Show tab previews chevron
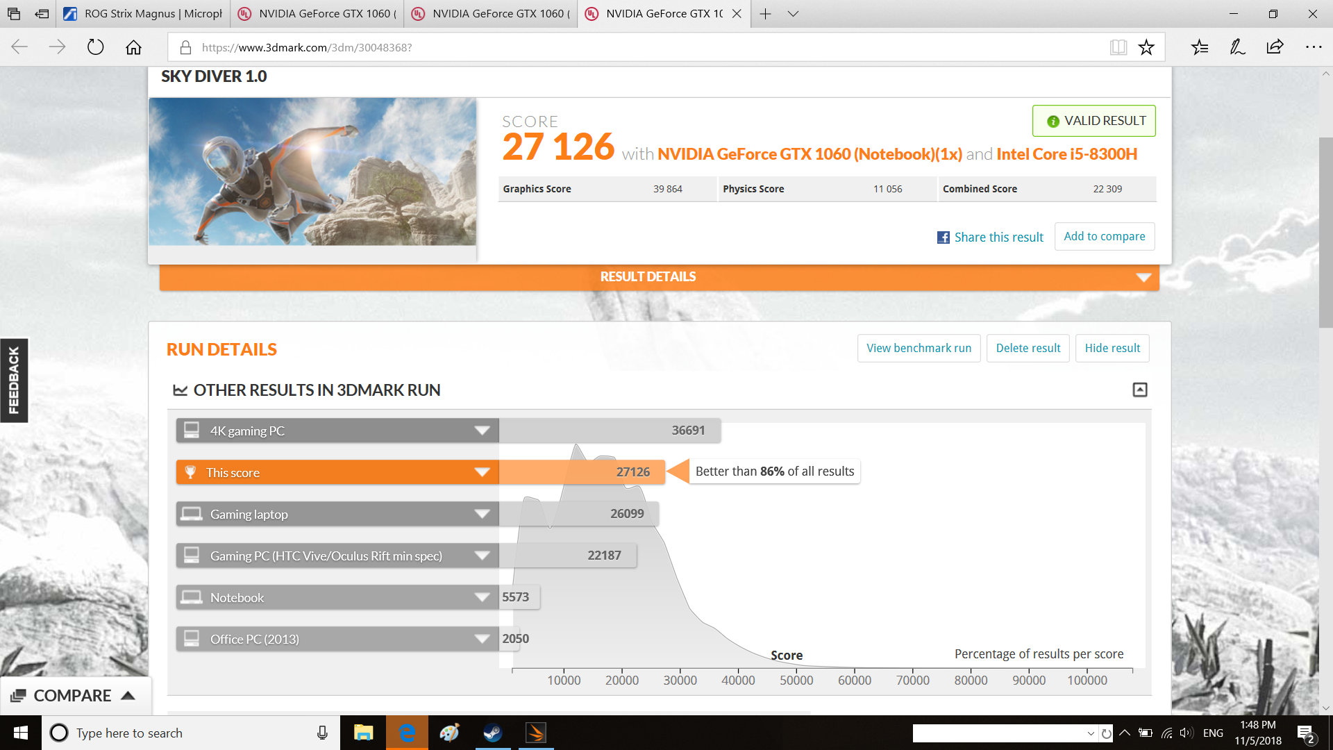The image size is (1333, 750). [793, 13]
